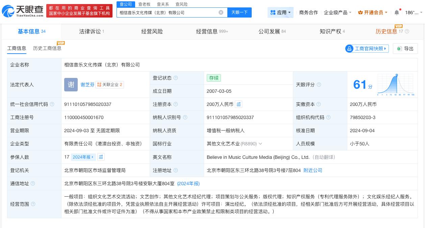
Task: Open the notification bell
Action: pyautogui.click(x=397, y=12)
